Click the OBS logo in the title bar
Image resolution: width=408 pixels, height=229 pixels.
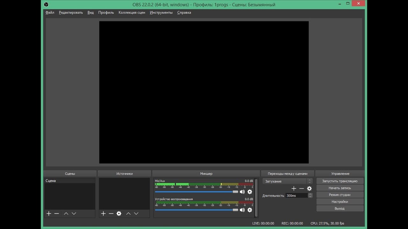(x=46, y=4)
